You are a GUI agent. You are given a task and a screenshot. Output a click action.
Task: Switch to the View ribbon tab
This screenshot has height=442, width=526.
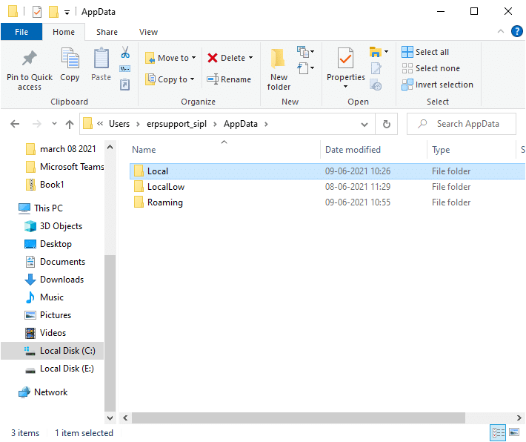(148, 32)
